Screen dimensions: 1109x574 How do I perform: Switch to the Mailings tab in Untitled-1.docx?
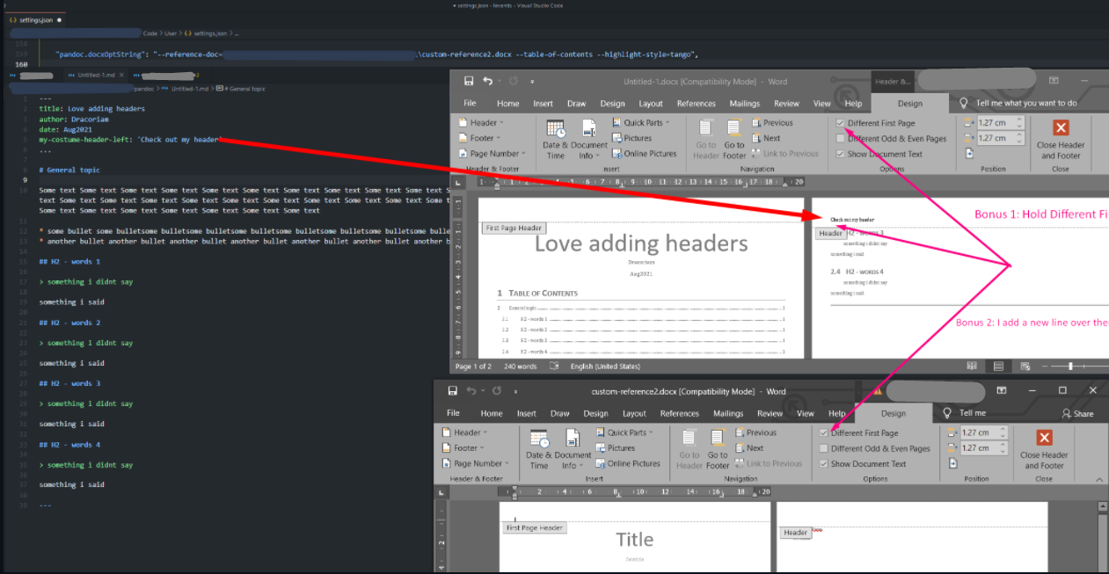(x=745, y=103)
